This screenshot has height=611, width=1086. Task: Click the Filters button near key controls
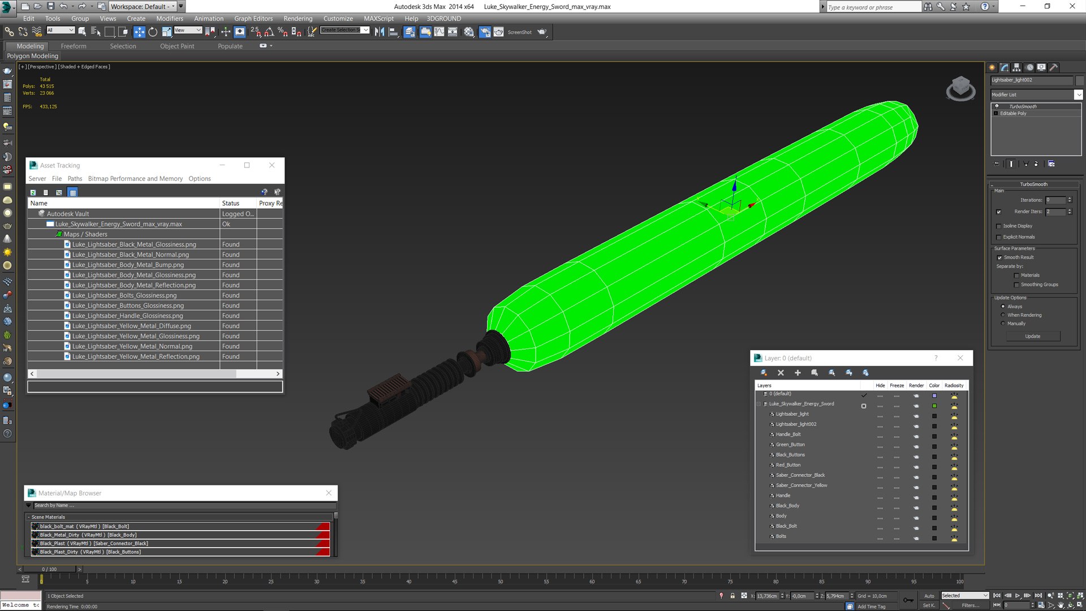pyautogui.click(x=971, y=605)
